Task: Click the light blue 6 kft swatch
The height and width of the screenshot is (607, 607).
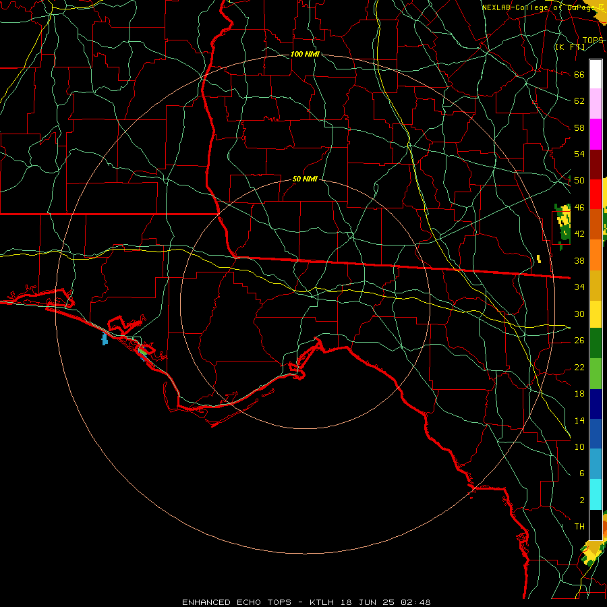Action: 596,464
